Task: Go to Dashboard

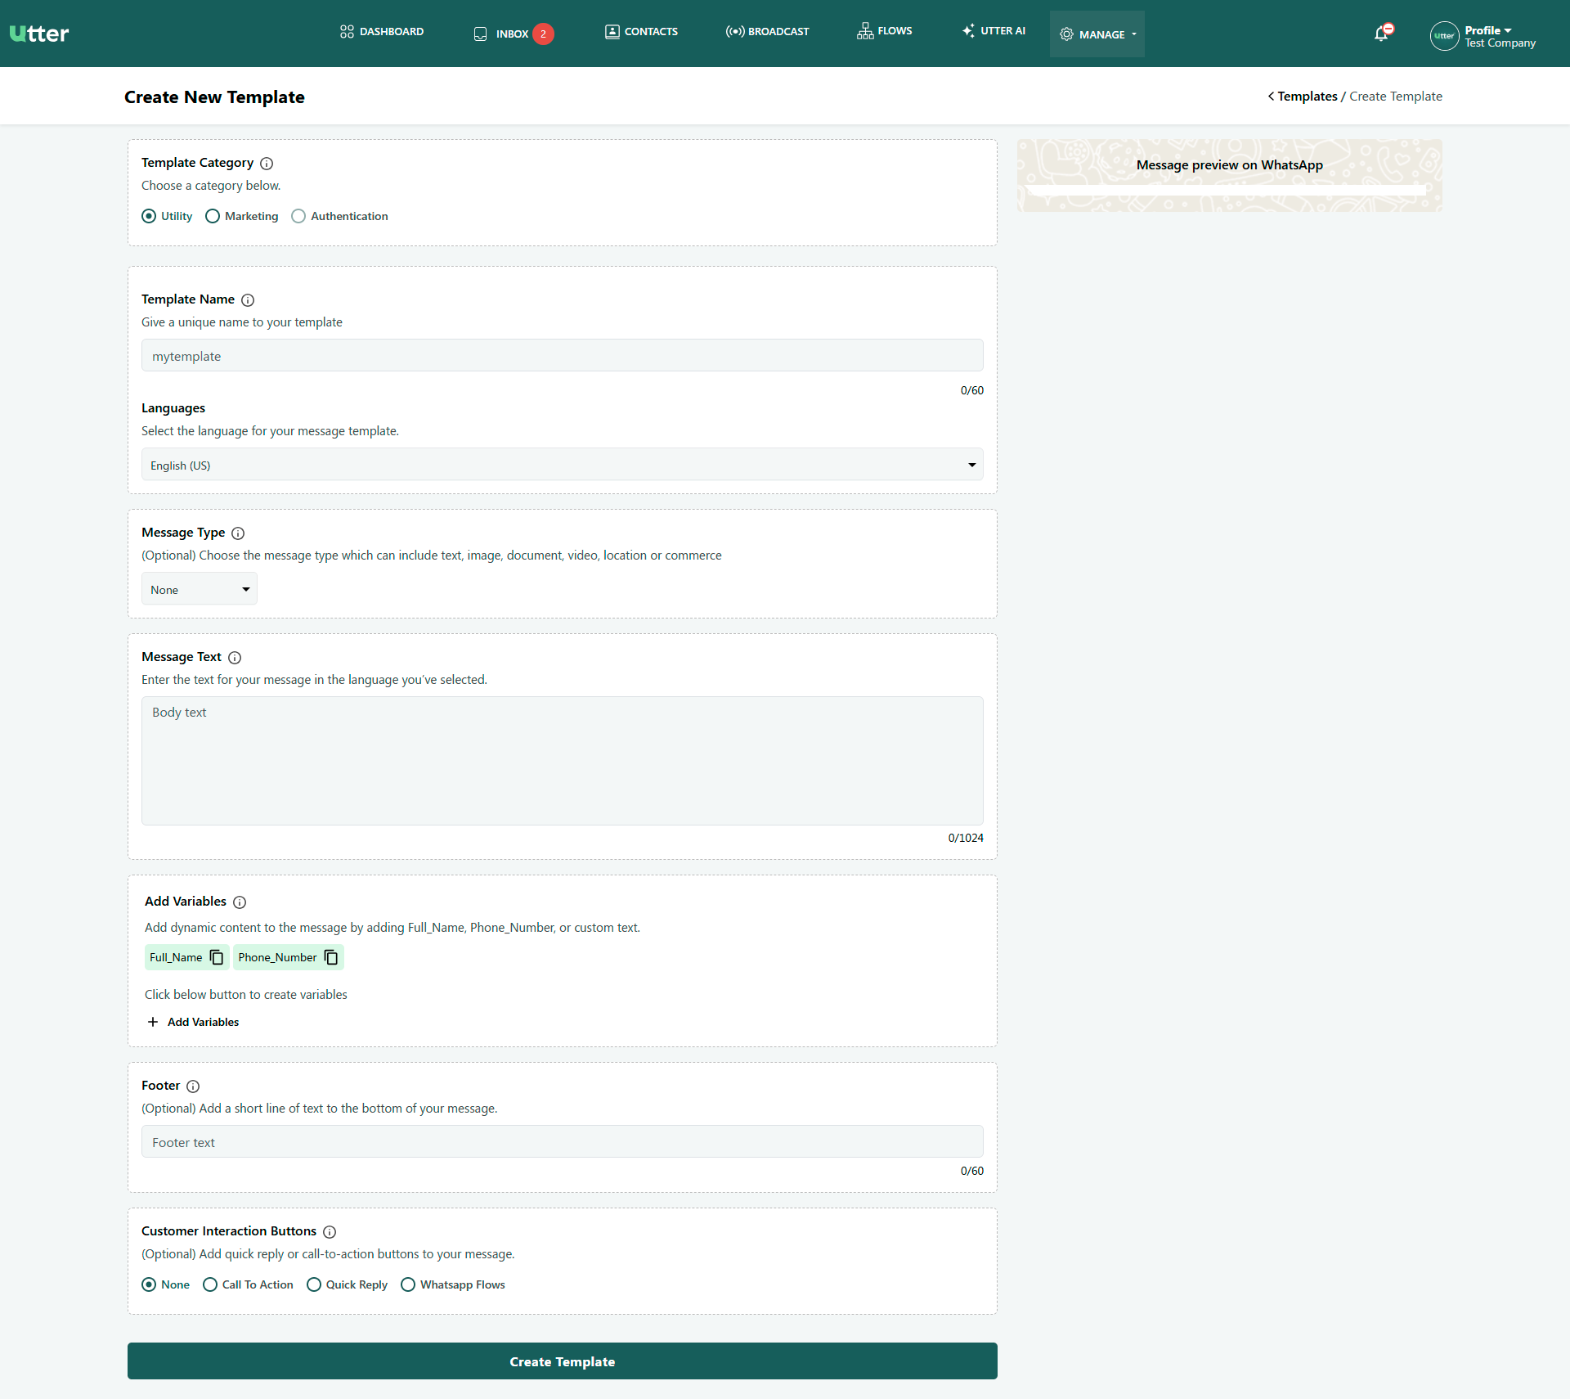Action: [x=382, y=31]
